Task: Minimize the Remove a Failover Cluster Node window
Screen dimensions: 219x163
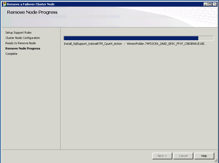Action: [205, 4]
